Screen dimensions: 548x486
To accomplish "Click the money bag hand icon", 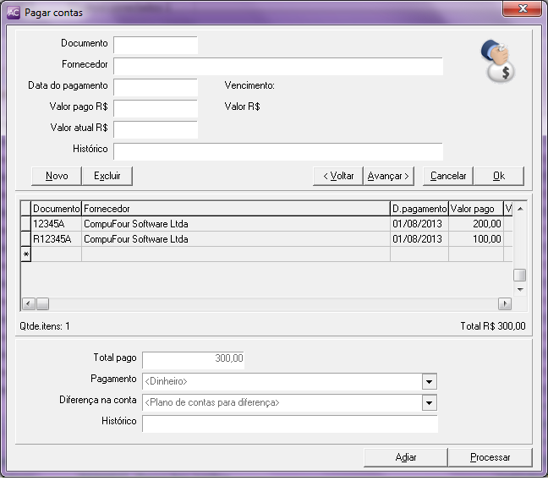I will click(499, 62).
